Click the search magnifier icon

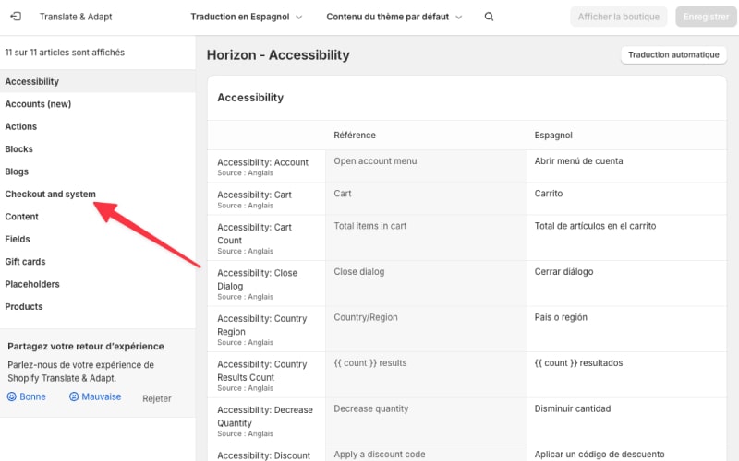coord(489,17)
